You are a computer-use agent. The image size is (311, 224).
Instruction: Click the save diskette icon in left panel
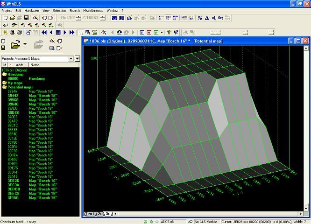pyautogui.click(x=3, y=48)
